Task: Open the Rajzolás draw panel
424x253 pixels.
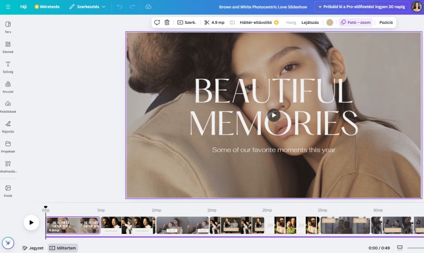Action: point(8,127)
